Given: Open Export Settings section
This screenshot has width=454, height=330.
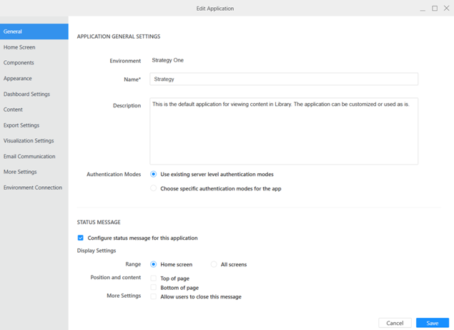Looking at the screenshot, I should [x=21, y=125].
